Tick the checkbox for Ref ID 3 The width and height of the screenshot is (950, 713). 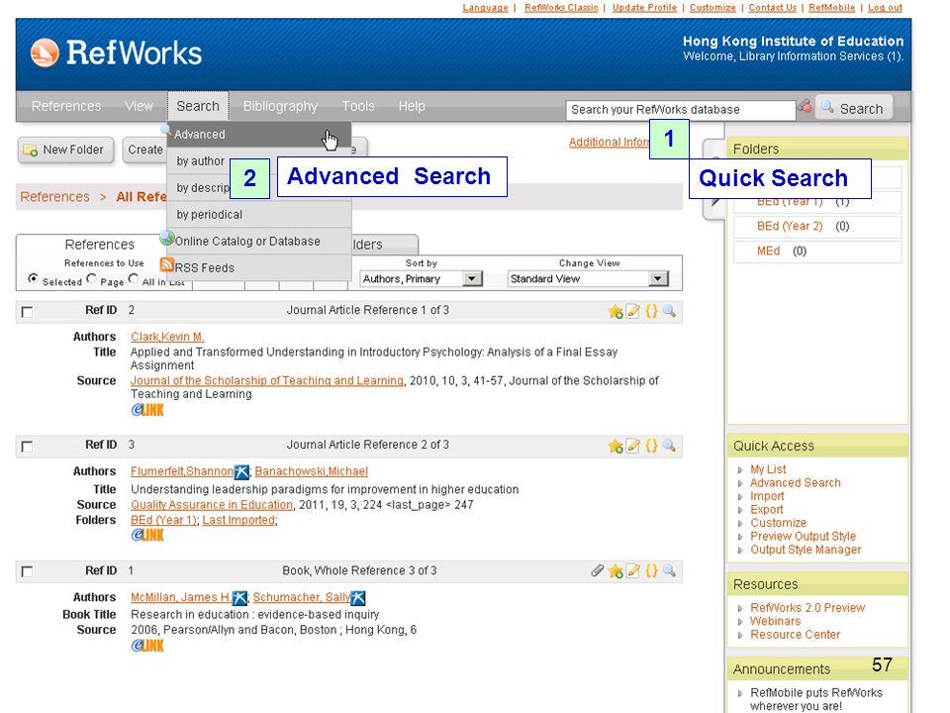[27, 447]
